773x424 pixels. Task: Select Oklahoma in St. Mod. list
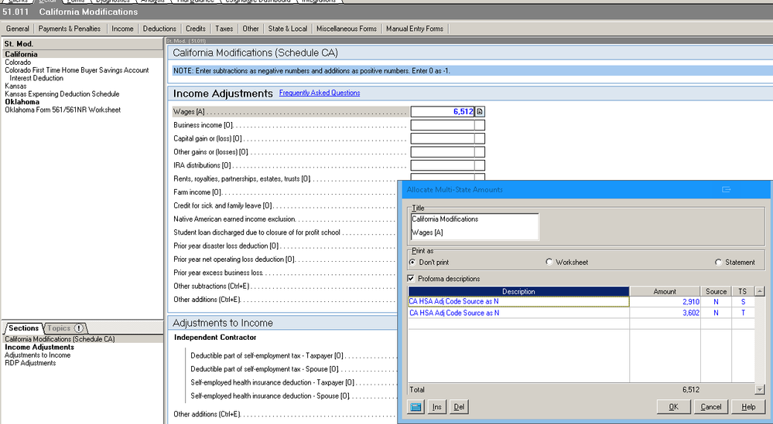pyautogui.click(x=22, y=102)
